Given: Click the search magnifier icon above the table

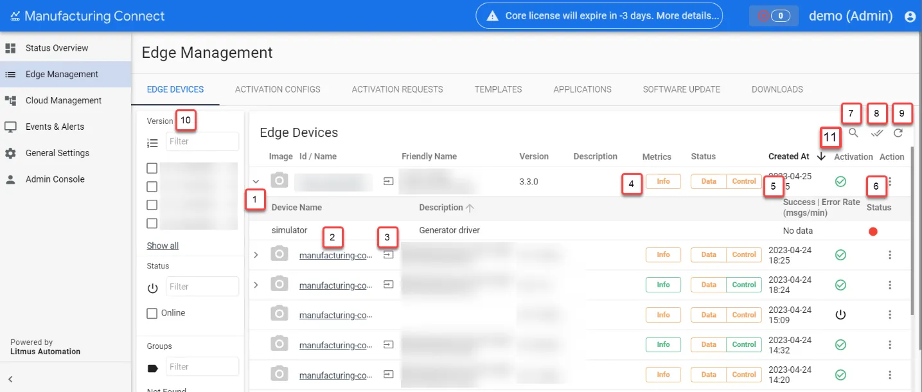Looking at the screenshot, I should coord(853,133).
